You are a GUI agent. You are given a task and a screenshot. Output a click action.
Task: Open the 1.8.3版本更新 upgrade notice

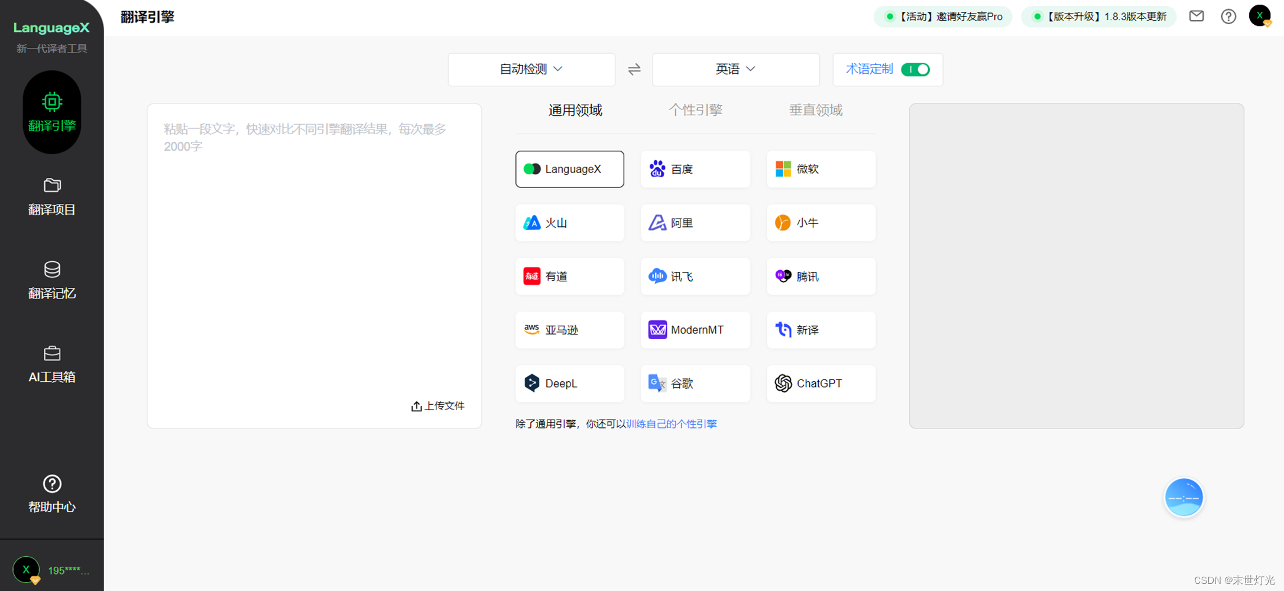click(1099, 17)
